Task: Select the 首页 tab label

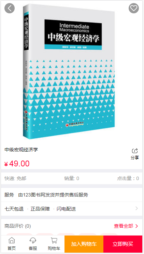Action: [x=12, y=248]
